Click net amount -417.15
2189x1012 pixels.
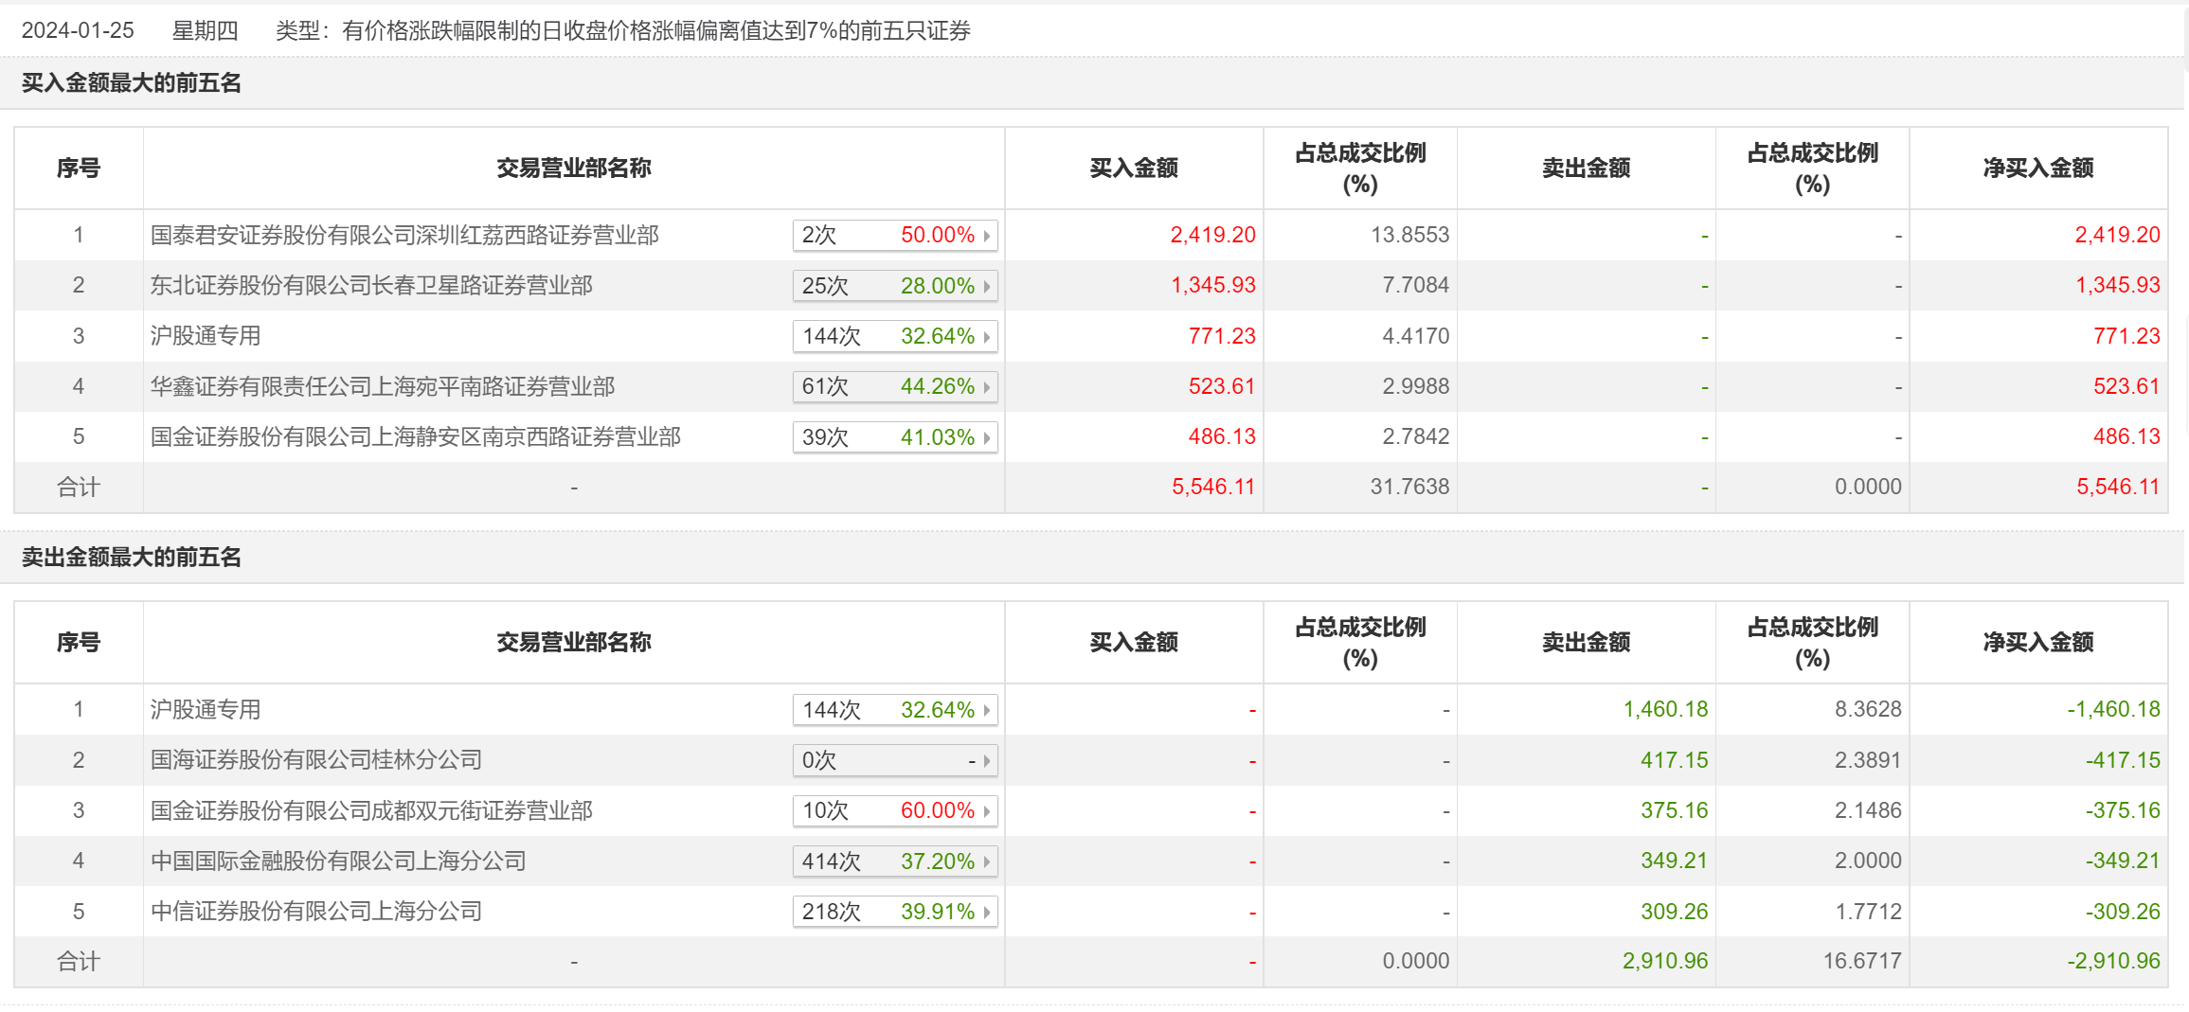(x=2123, y=760)
